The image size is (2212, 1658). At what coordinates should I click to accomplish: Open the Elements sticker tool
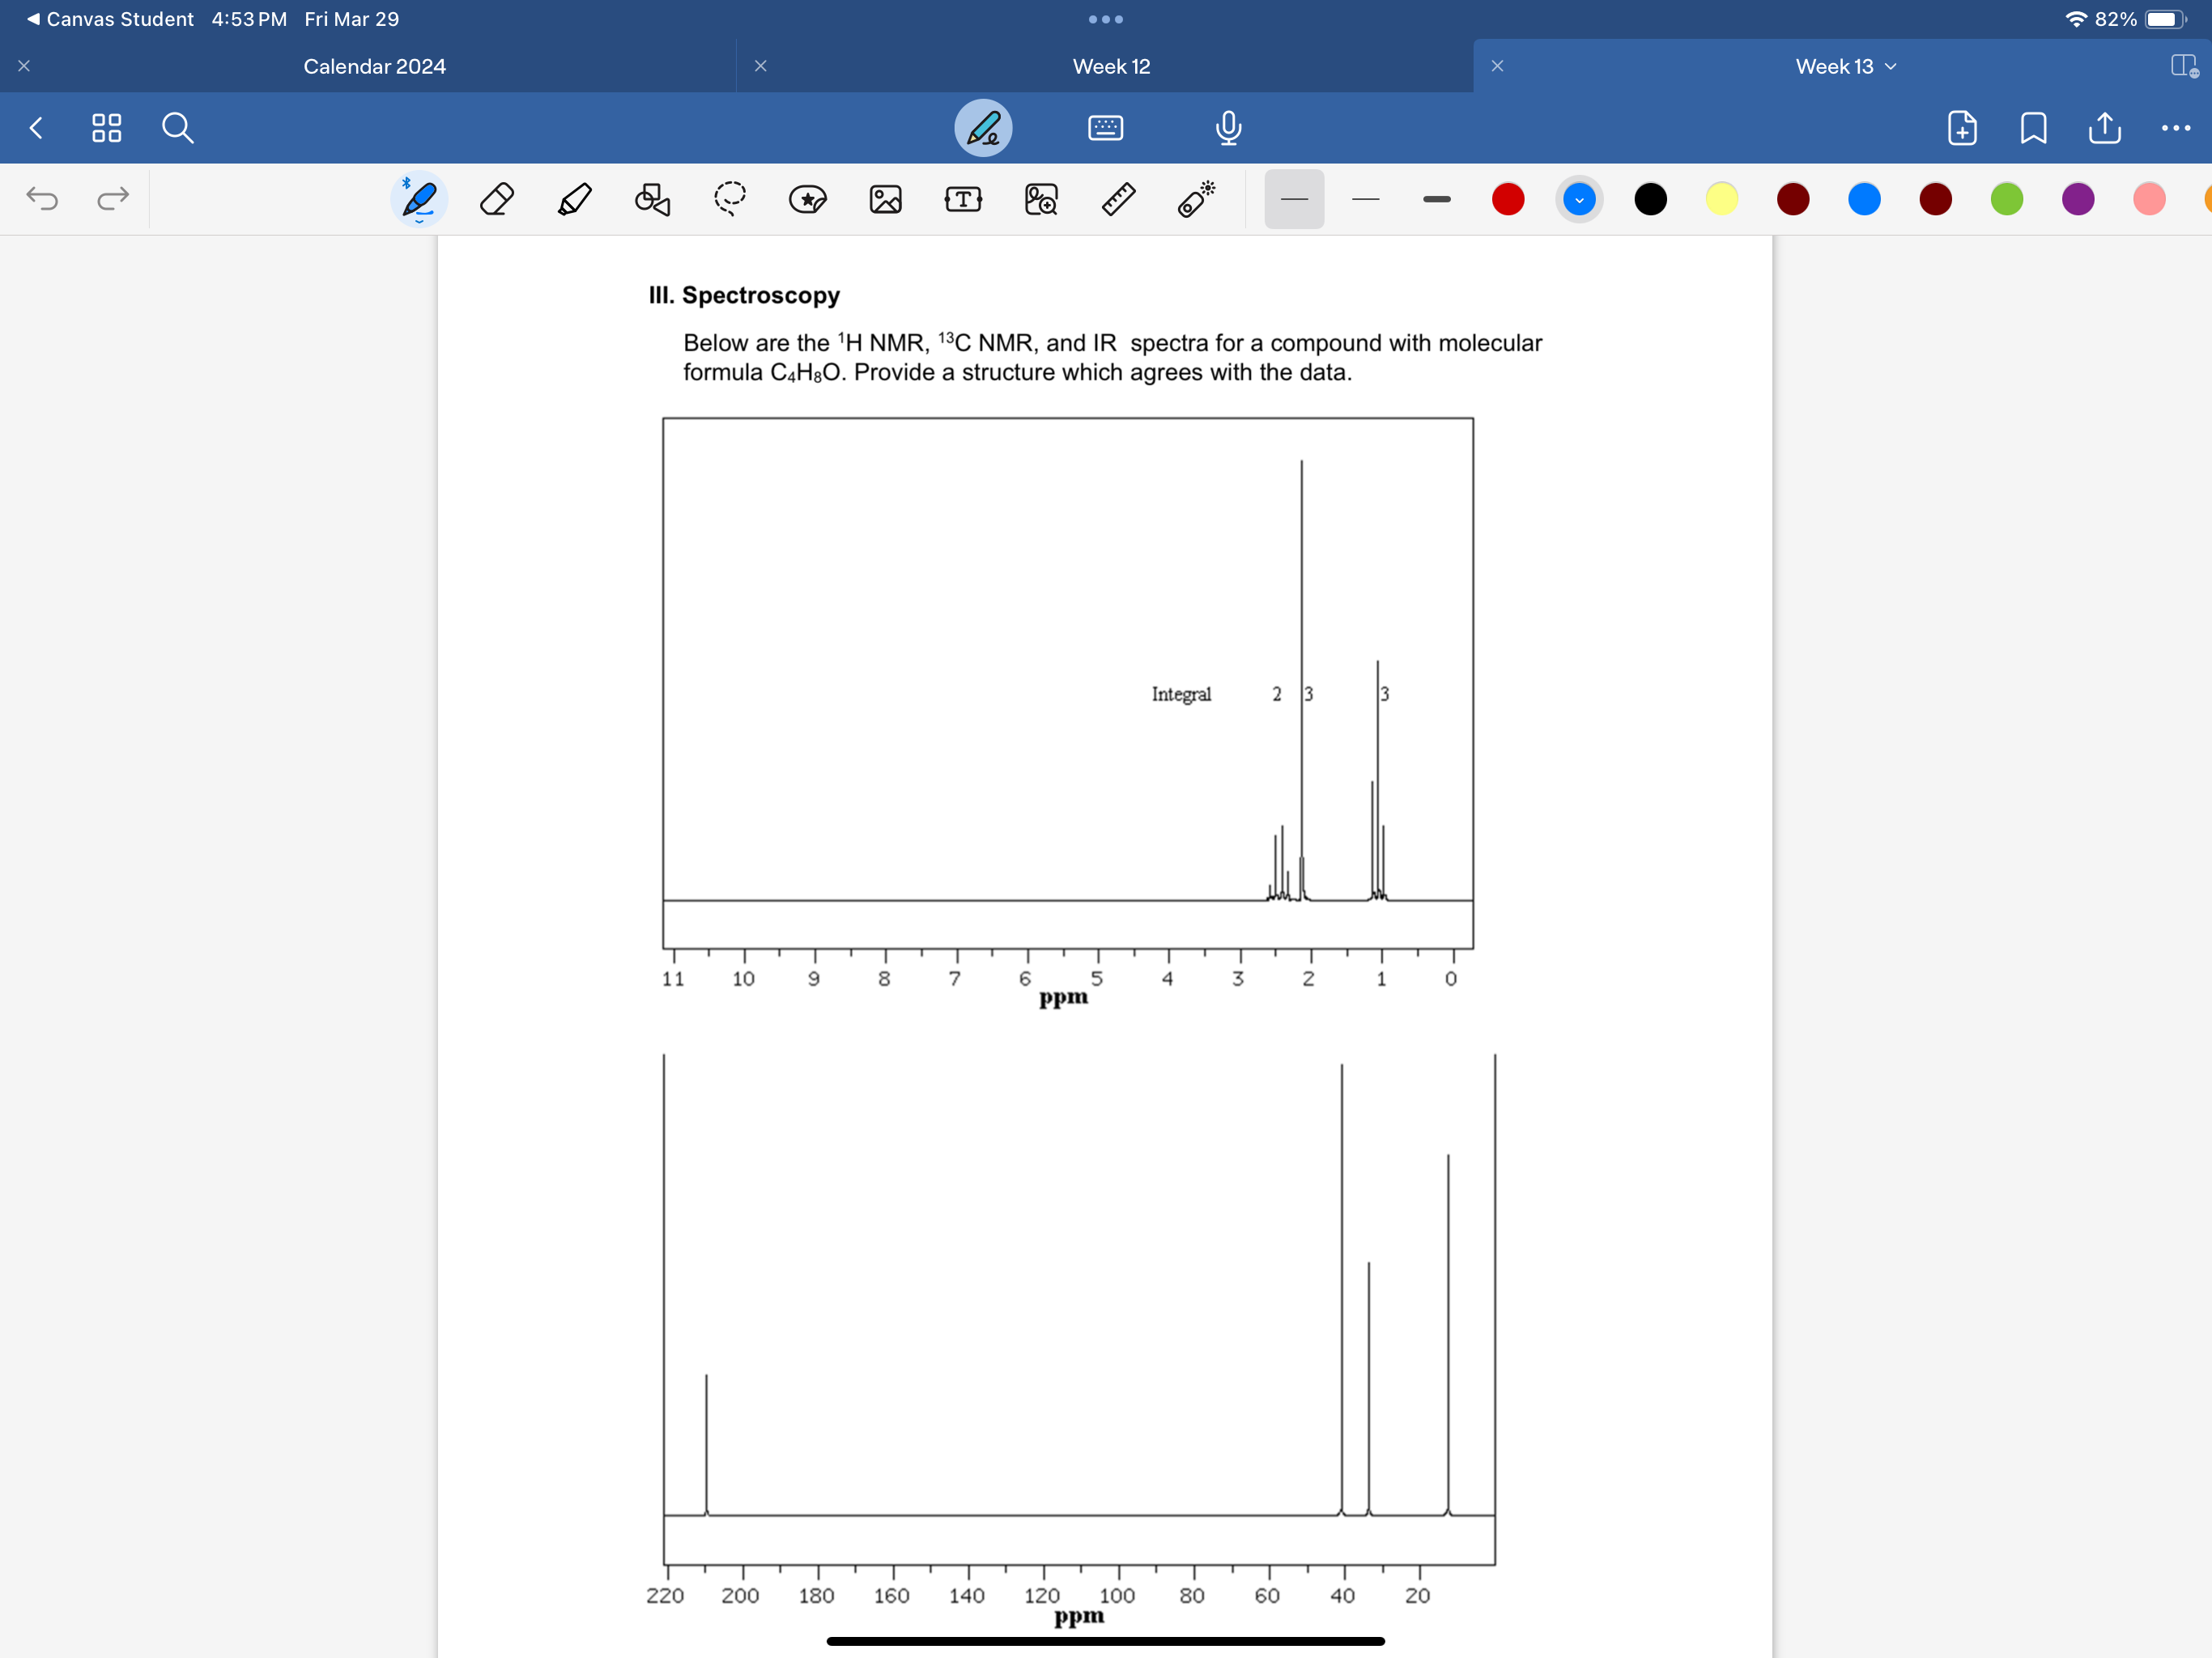[808, 199]
